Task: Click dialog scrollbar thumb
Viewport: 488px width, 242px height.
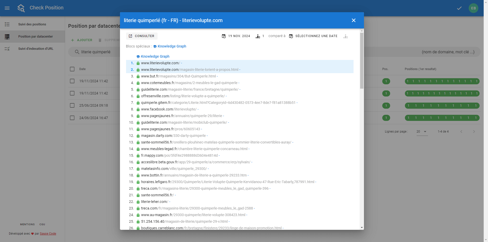Action: (x=362, y=60)
